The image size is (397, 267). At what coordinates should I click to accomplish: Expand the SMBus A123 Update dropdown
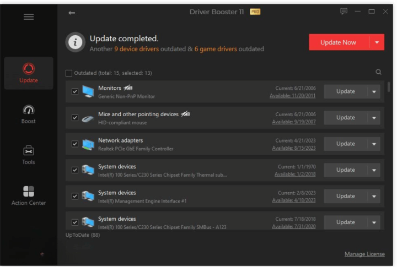pos(374,222)
